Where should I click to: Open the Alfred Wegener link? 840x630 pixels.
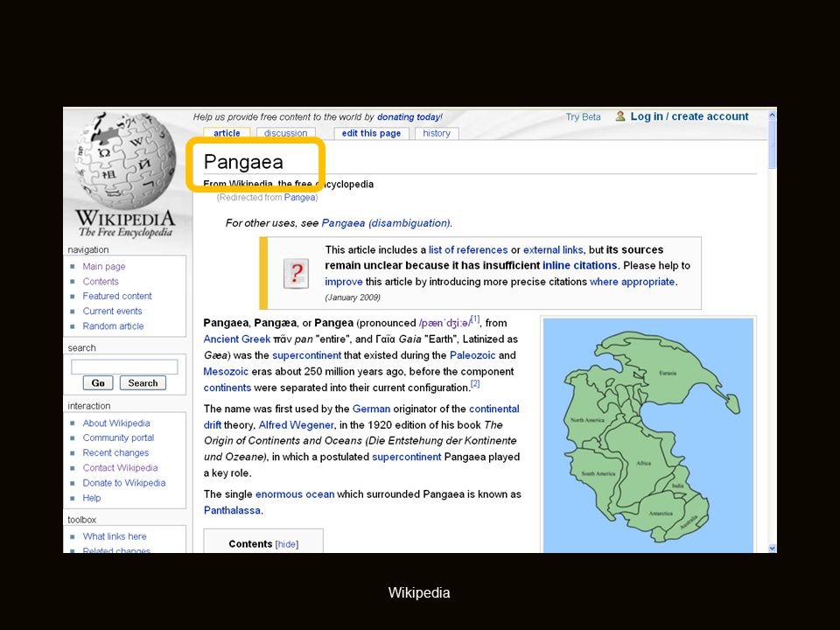tap(297, 425)
